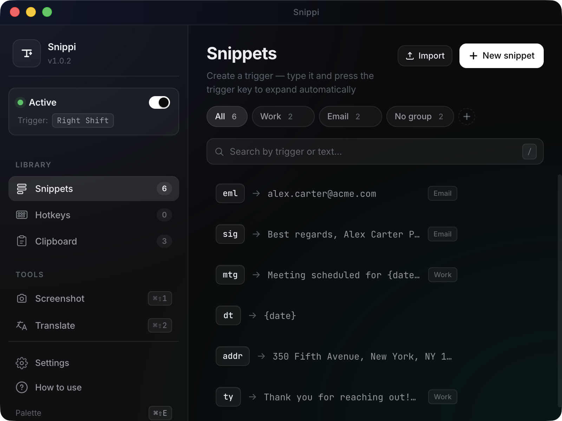The width and height of the screenshot is (562, 421).
Task: Click alex.carter@acme.com snippet text
Action: (322, 194)
